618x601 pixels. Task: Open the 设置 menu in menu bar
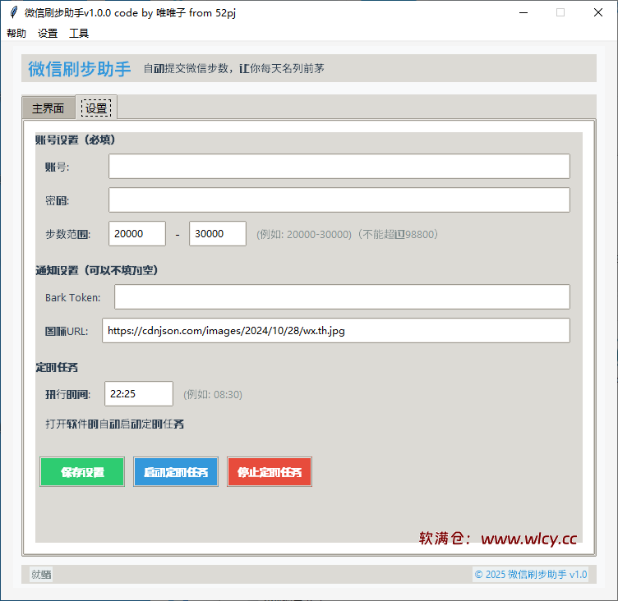click(x=48, y=33)
